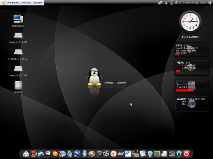This screenshot has width=213, height=159.
Task: Click the home folder dock icon
Action: click(x=26, y=154)
